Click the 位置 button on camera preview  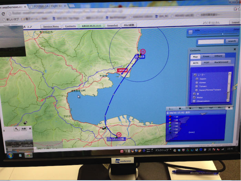point(24,128)
